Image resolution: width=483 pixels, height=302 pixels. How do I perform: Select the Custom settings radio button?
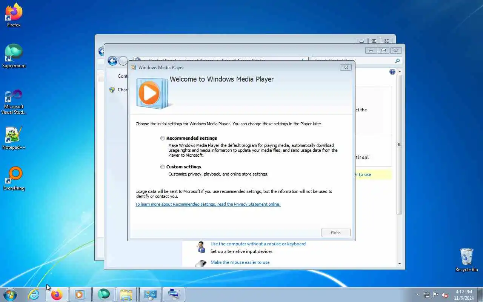[x=163, y=167]
